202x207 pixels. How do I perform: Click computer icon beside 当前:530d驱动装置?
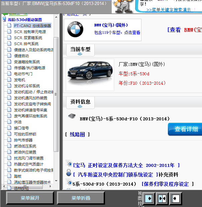[x=4, y=19]
